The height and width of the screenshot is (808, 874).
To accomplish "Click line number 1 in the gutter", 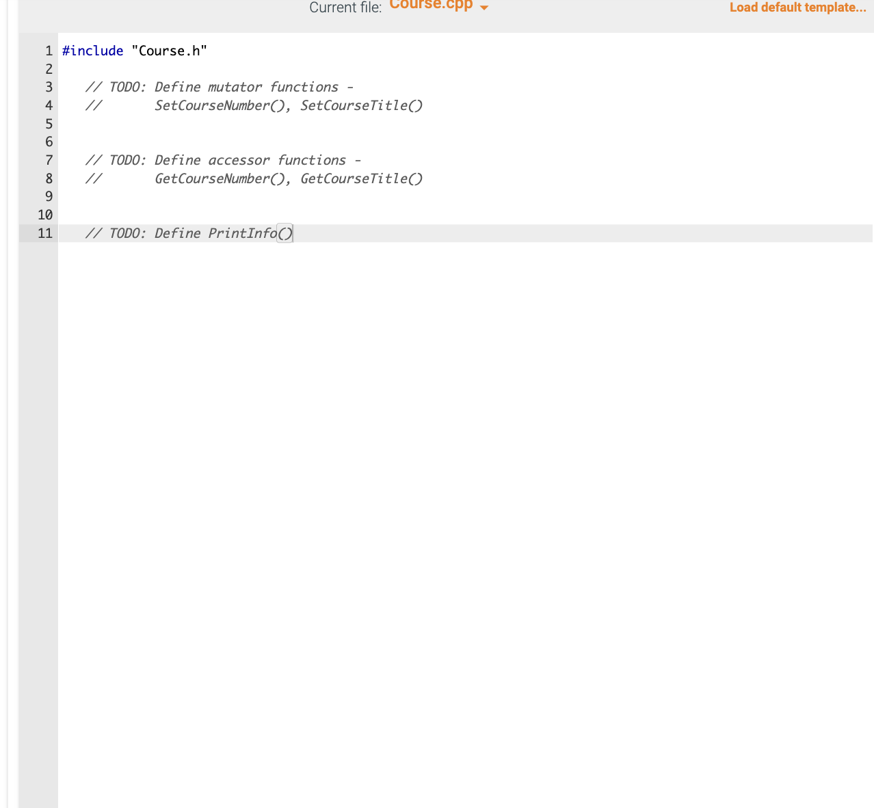I will coord(48,51).
